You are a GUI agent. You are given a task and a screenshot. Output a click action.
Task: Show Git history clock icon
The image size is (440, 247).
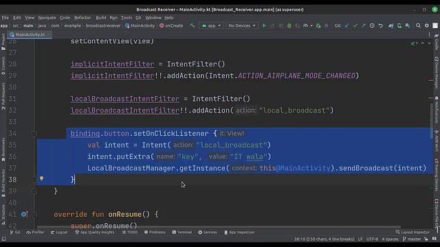[x=372, y=25]
